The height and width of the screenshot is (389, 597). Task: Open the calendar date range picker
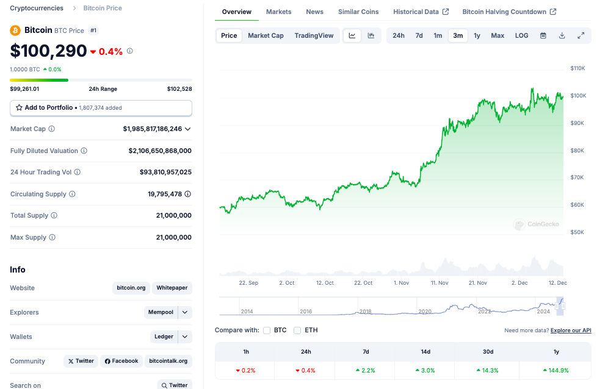(543, 36)
